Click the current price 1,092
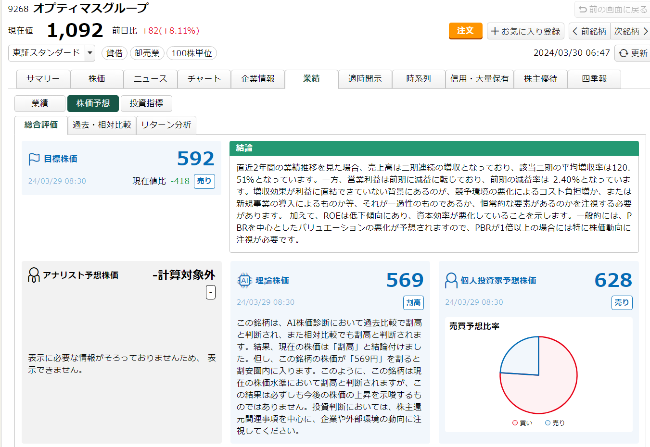This screenshot has height=447, width=650. 75,31
